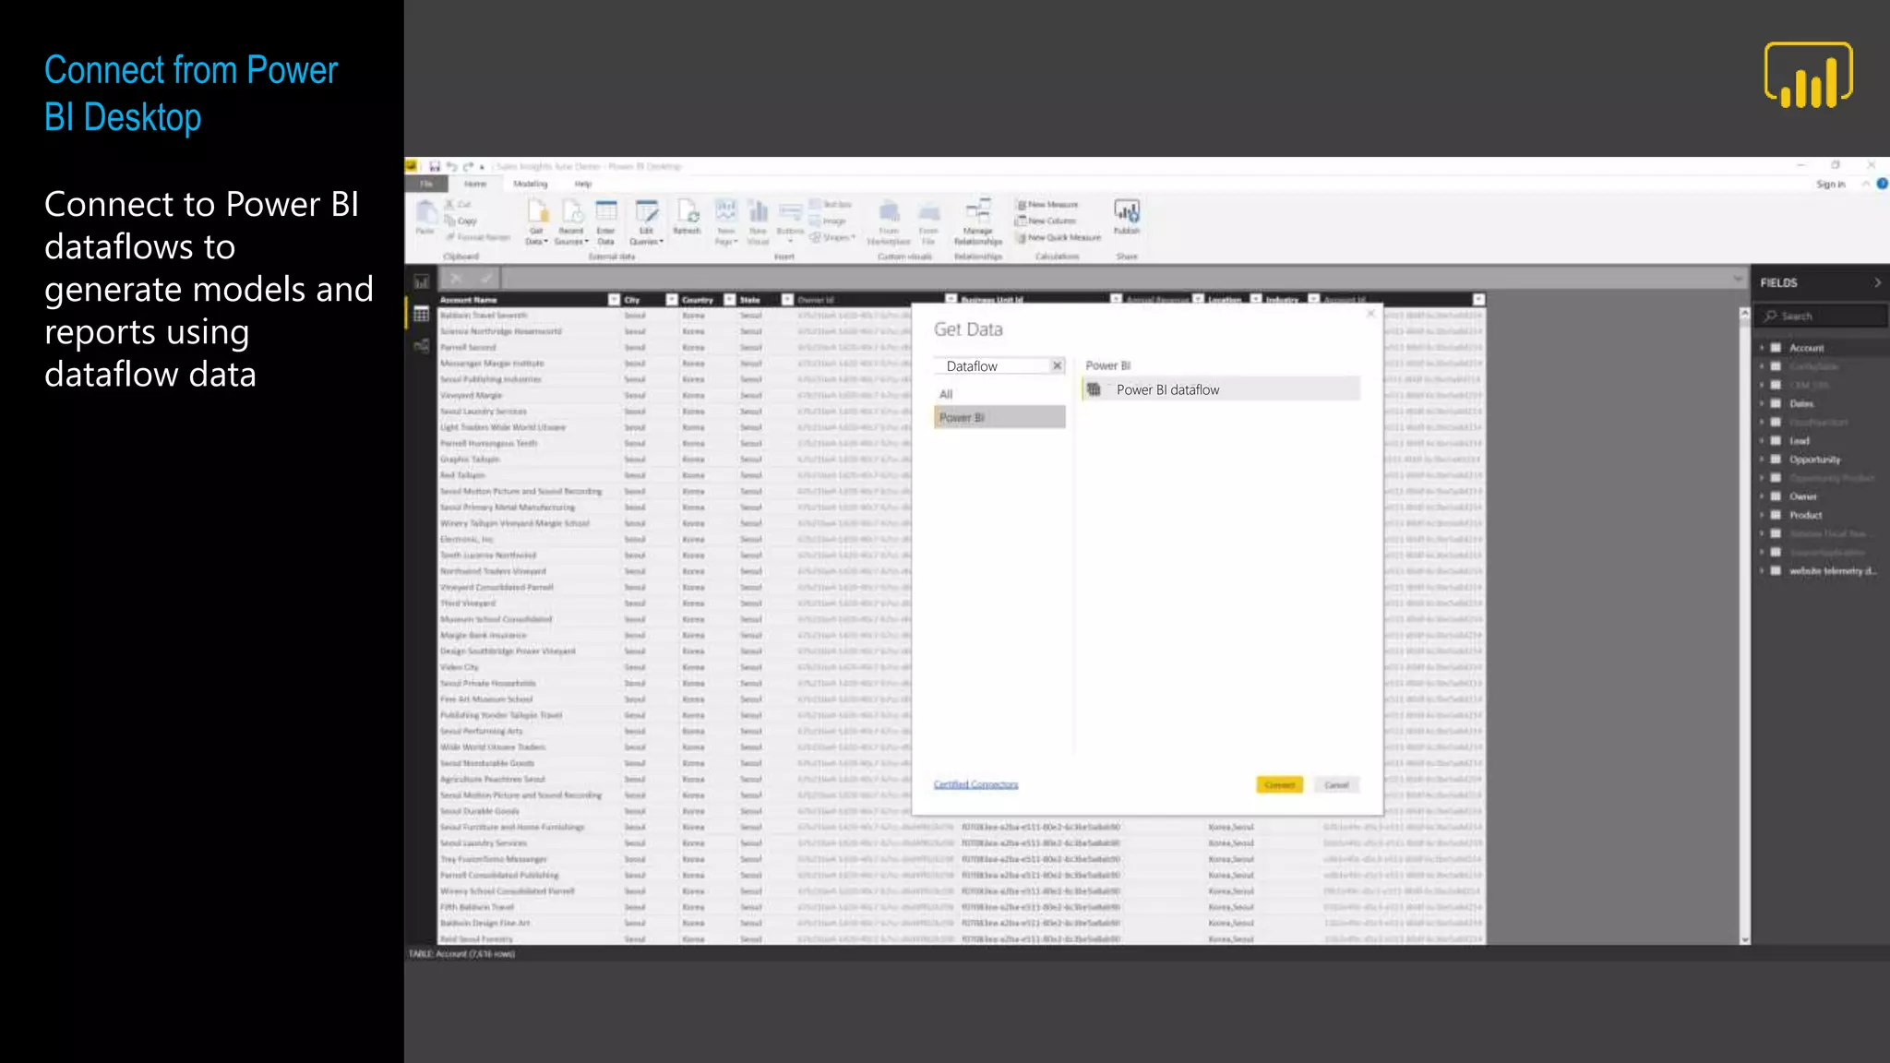
Task: Collapse the Fields pane with the chevron
Action: point(1877,282)
